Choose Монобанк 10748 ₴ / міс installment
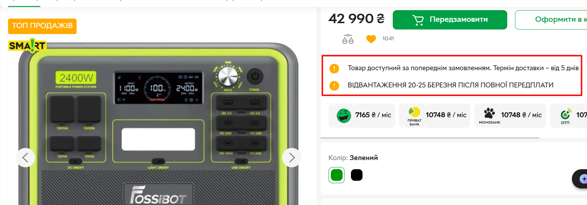587x205 pixels. click(x=510, y=115)
